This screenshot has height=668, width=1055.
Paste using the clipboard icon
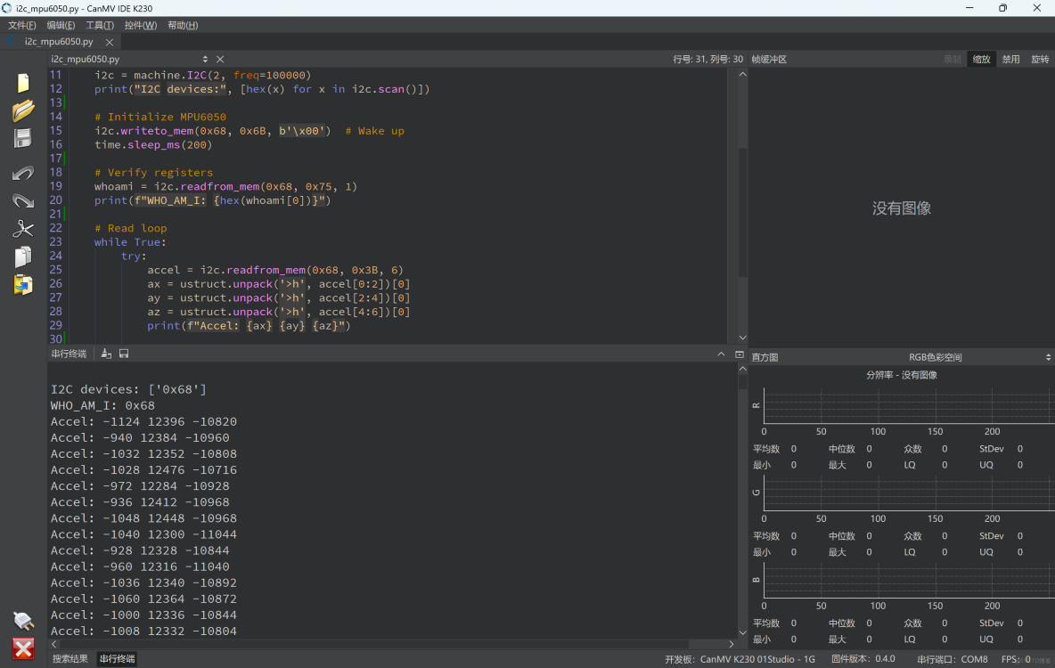(x=23, y=285)
